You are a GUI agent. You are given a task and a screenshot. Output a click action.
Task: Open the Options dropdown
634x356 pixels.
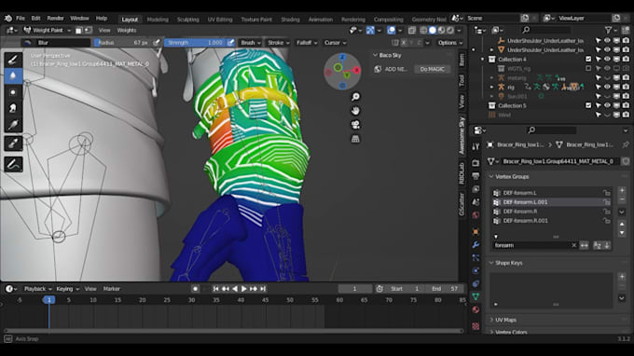coord(450,43)
